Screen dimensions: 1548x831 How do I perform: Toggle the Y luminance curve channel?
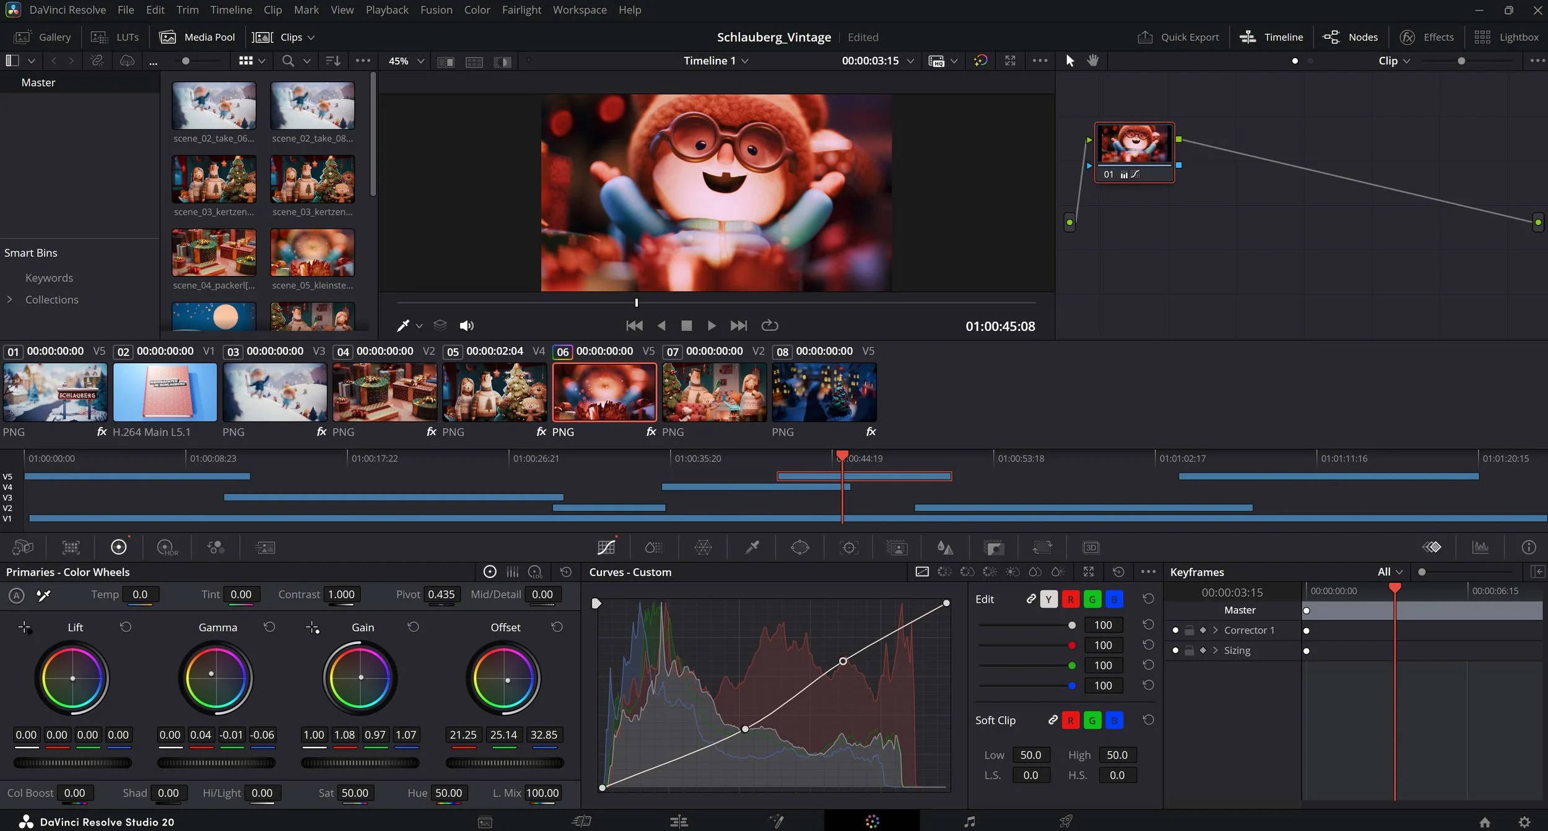pos(1048,599)
